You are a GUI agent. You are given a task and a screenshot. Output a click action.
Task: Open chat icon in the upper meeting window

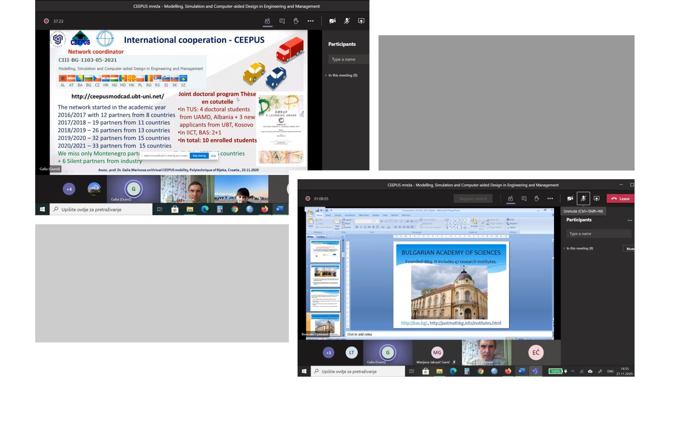click(282, 21)
